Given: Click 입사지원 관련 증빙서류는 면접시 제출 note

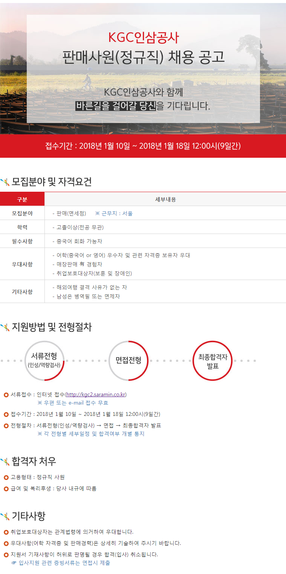Looking at the screenshot, I should [x=61, y=563].
